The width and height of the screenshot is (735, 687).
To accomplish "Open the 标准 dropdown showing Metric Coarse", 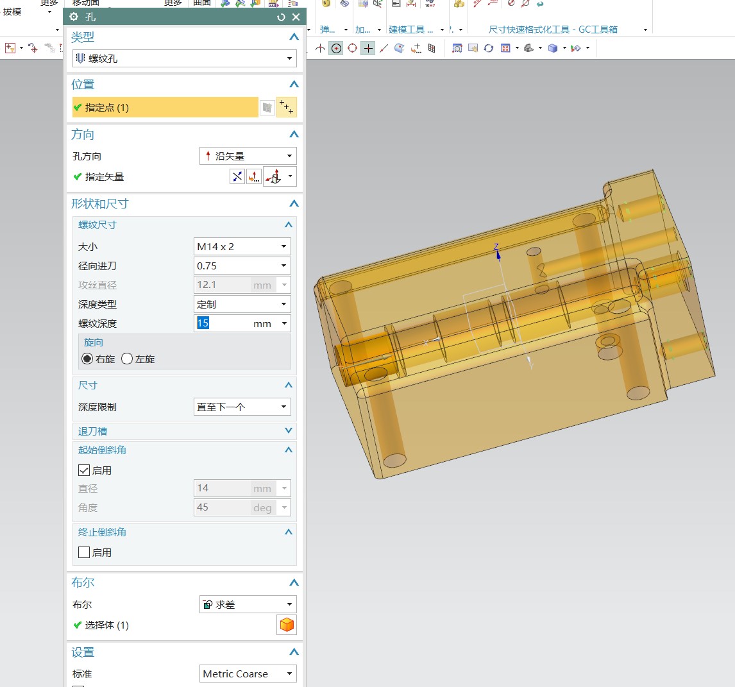I will click(248, 674).
